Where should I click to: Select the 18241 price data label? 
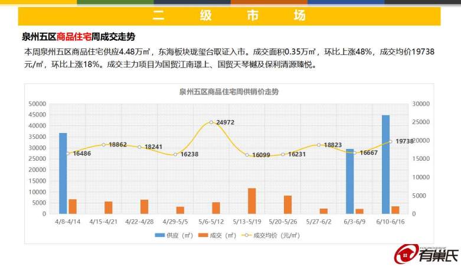(x=153, y=147)
